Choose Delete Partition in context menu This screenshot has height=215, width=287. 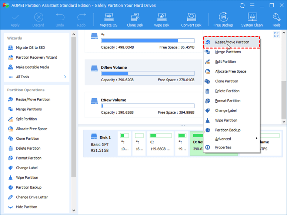click(231, 91)
